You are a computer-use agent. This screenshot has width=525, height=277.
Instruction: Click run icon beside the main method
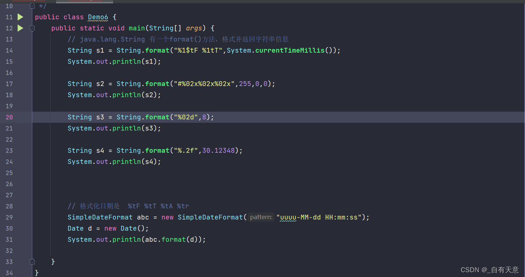(20, 28)
